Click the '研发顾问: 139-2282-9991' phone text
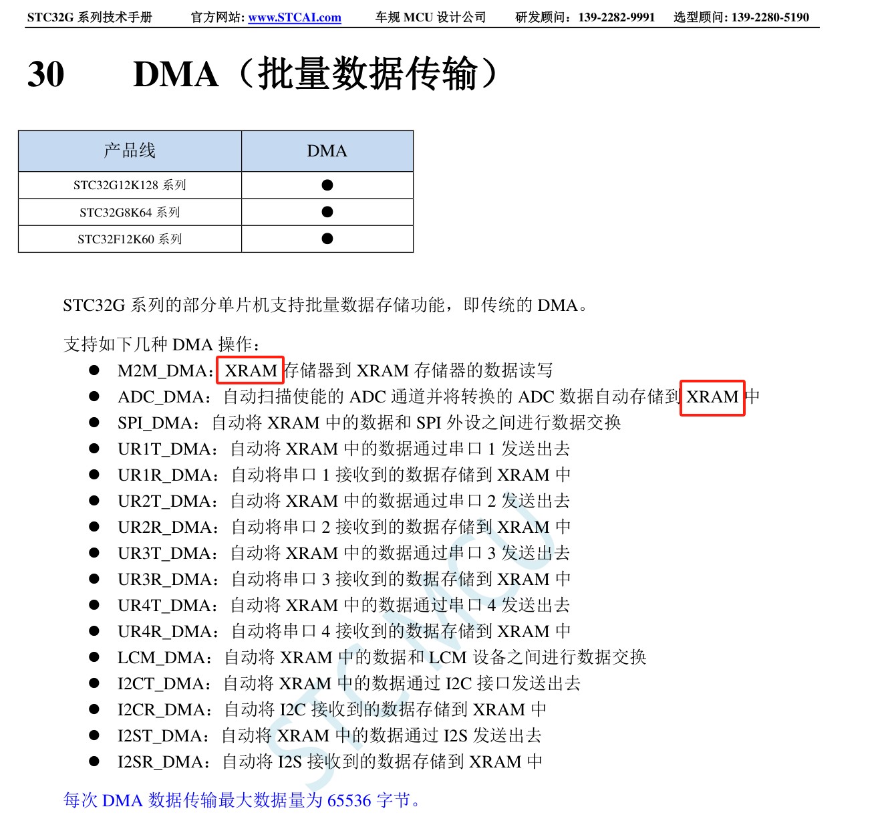 click(585, 17)
